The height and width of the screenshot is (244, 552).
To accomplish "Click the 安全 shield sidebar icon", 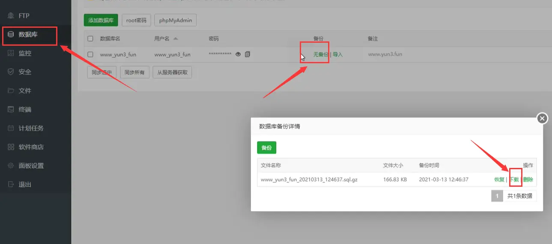I will [11, 72].
